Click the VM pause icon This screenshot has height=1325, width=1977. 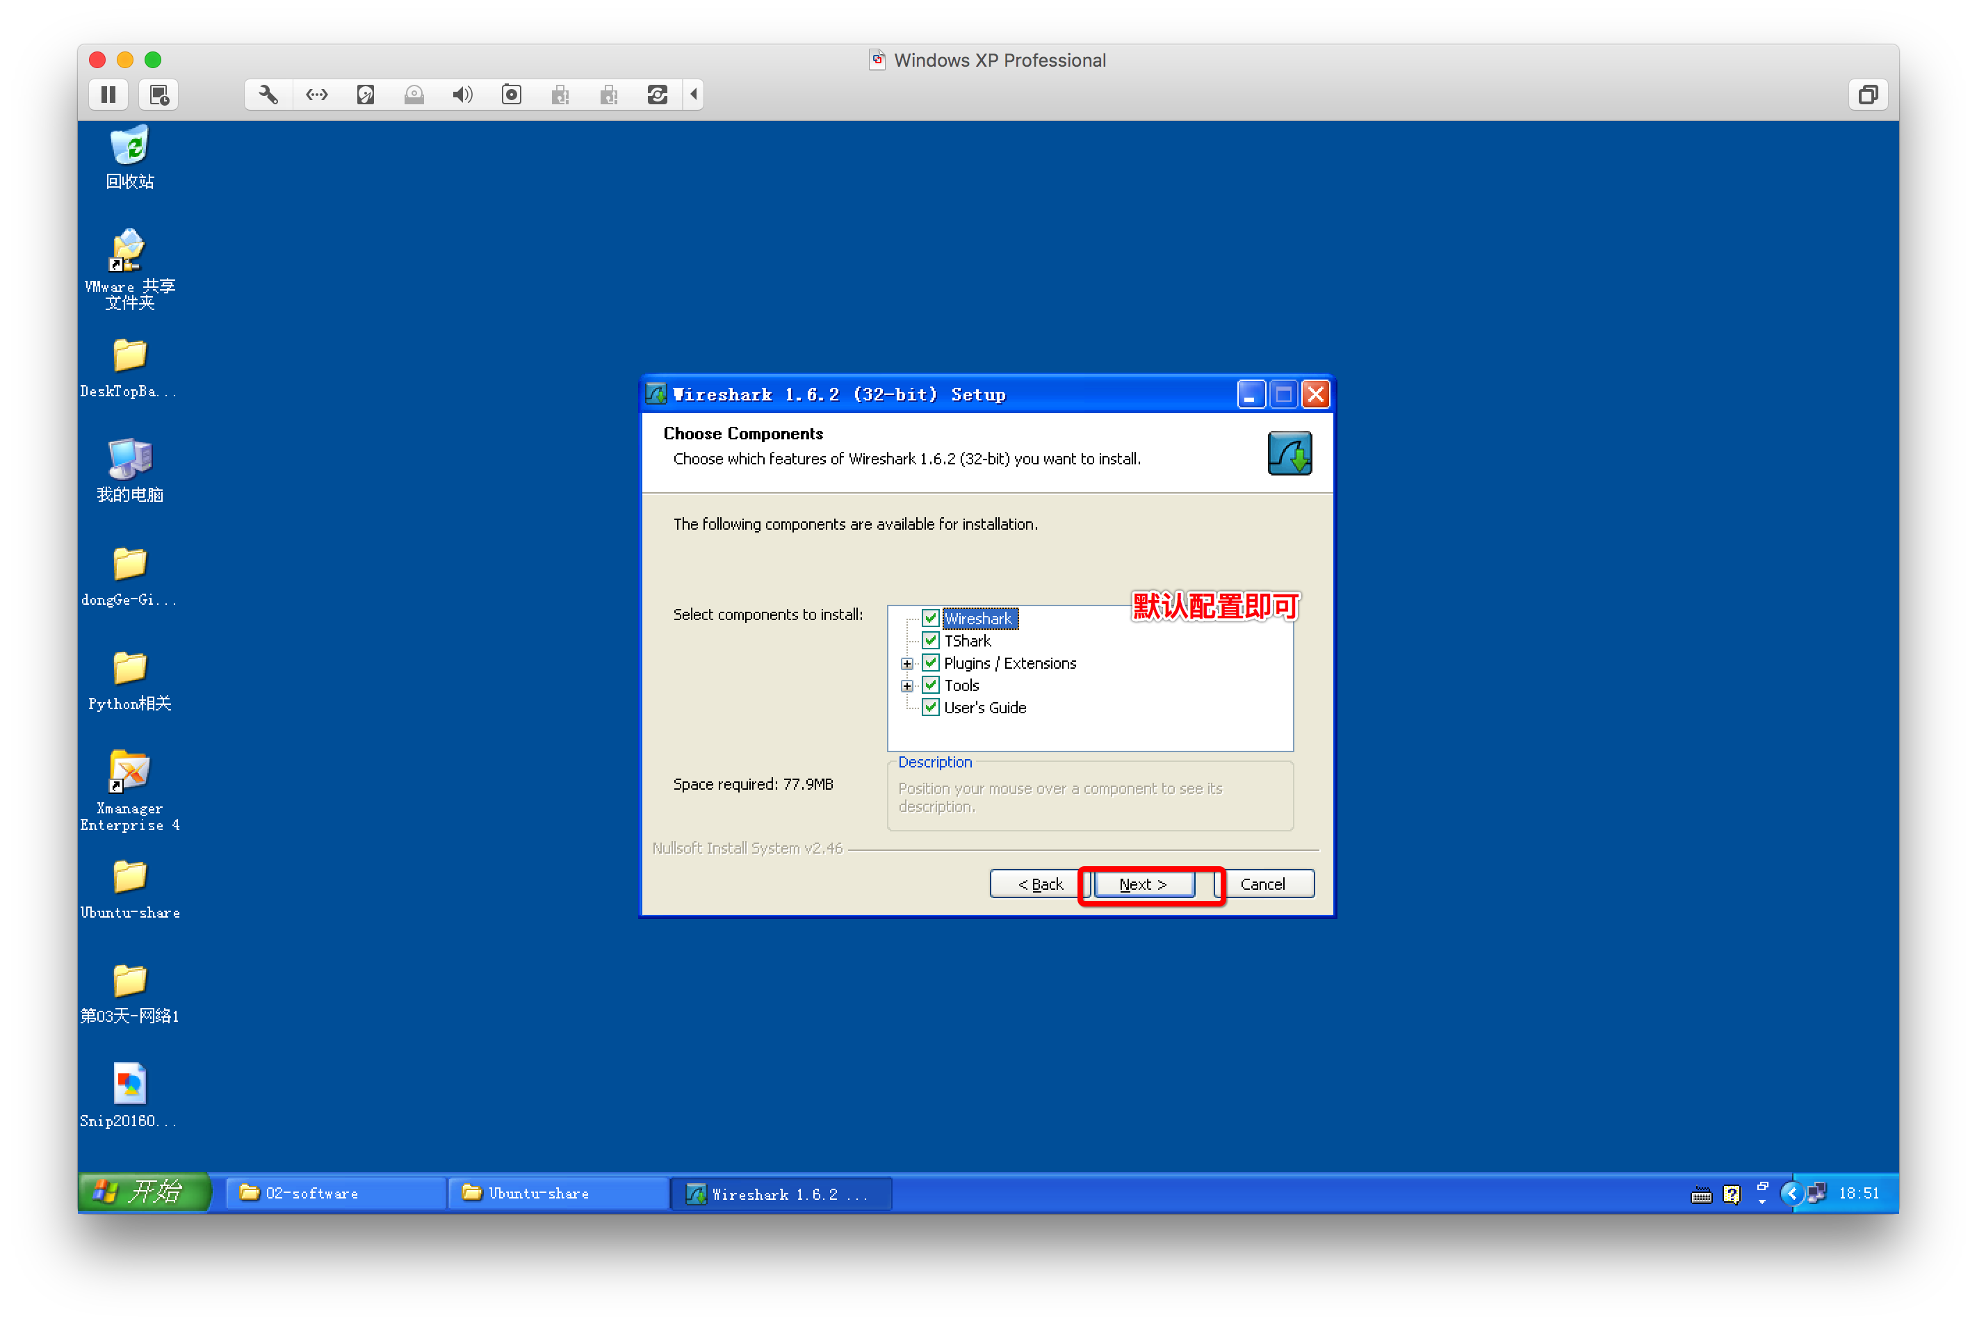pyautogui.click(x=108, y=95)
